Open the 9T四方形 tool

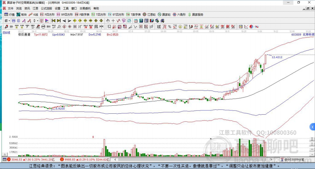[116, 14]
